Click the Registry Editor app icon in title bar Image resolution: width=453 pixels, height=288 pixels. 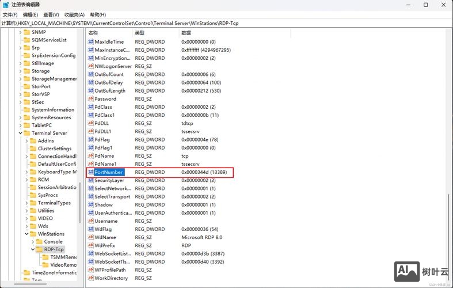pyautogui.click(x=6, y=5)
